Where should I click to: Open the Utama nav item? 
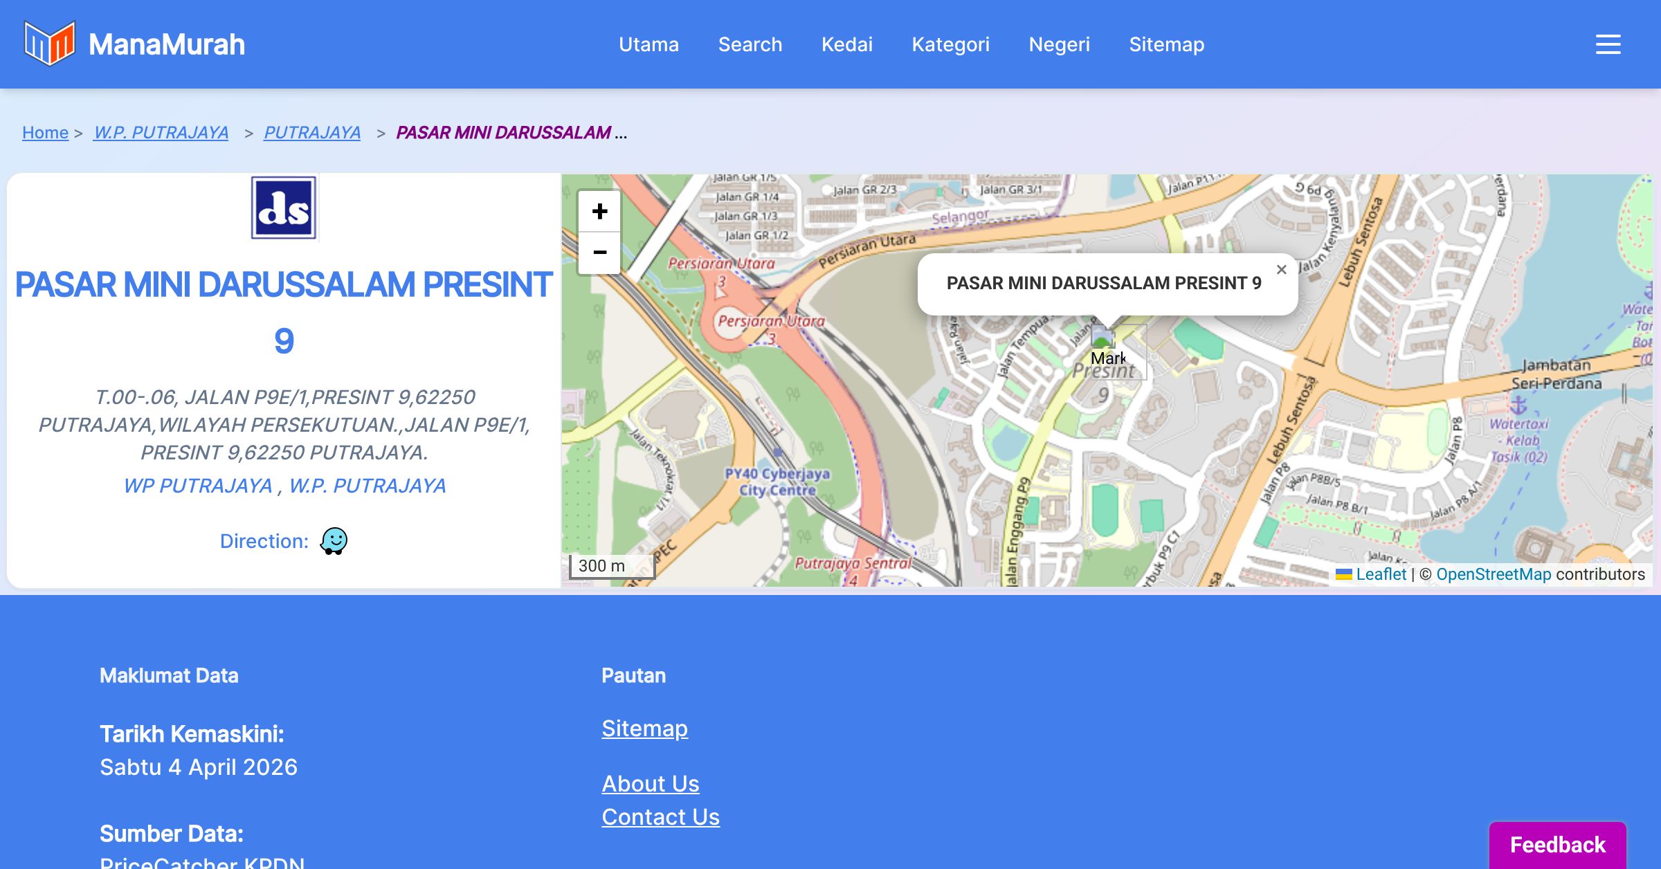tap(648, 44)
